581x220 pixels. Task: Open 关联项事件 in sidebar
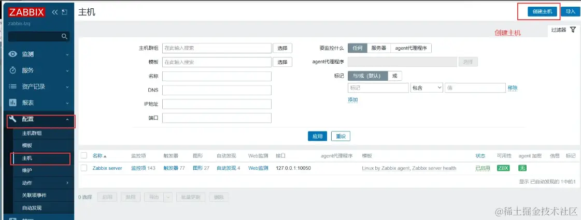click(x=34, y=195)
